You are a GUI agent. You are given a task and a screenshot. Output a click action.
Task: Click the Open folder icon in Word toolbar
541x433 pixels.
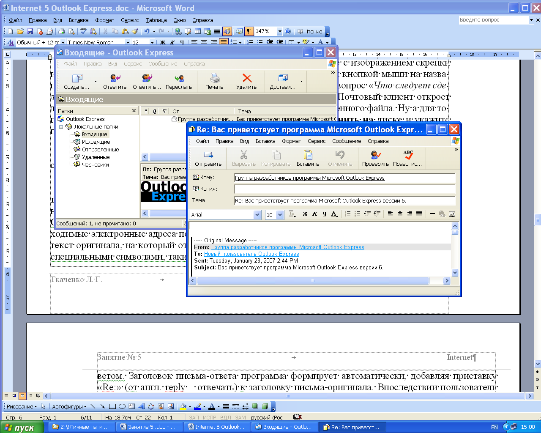point(20,31)
